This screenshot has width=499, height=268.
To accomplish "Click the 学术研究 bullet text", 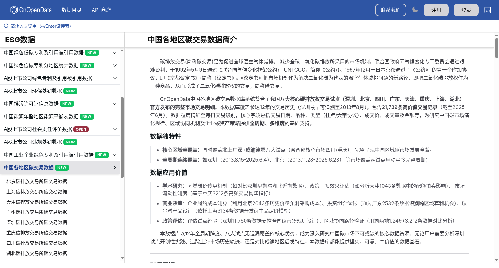I will click(x=172, y=186).
